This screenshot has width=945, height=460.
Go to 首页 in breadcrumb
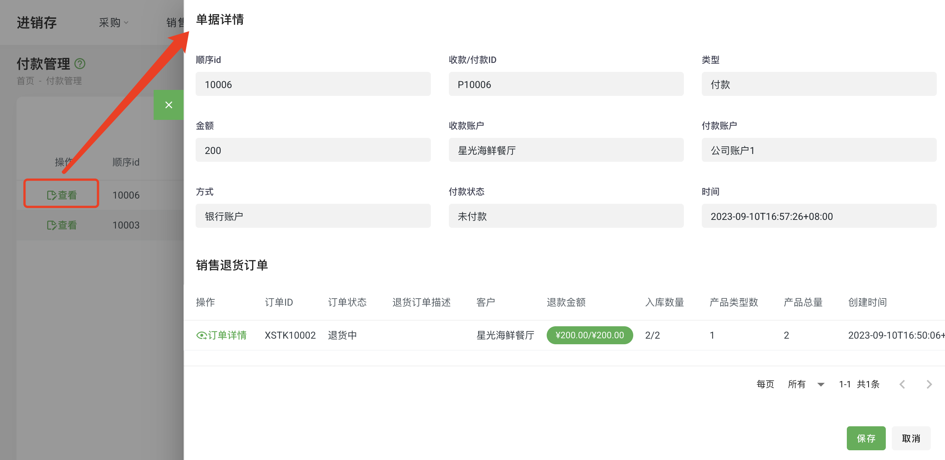tap(25, 81)
